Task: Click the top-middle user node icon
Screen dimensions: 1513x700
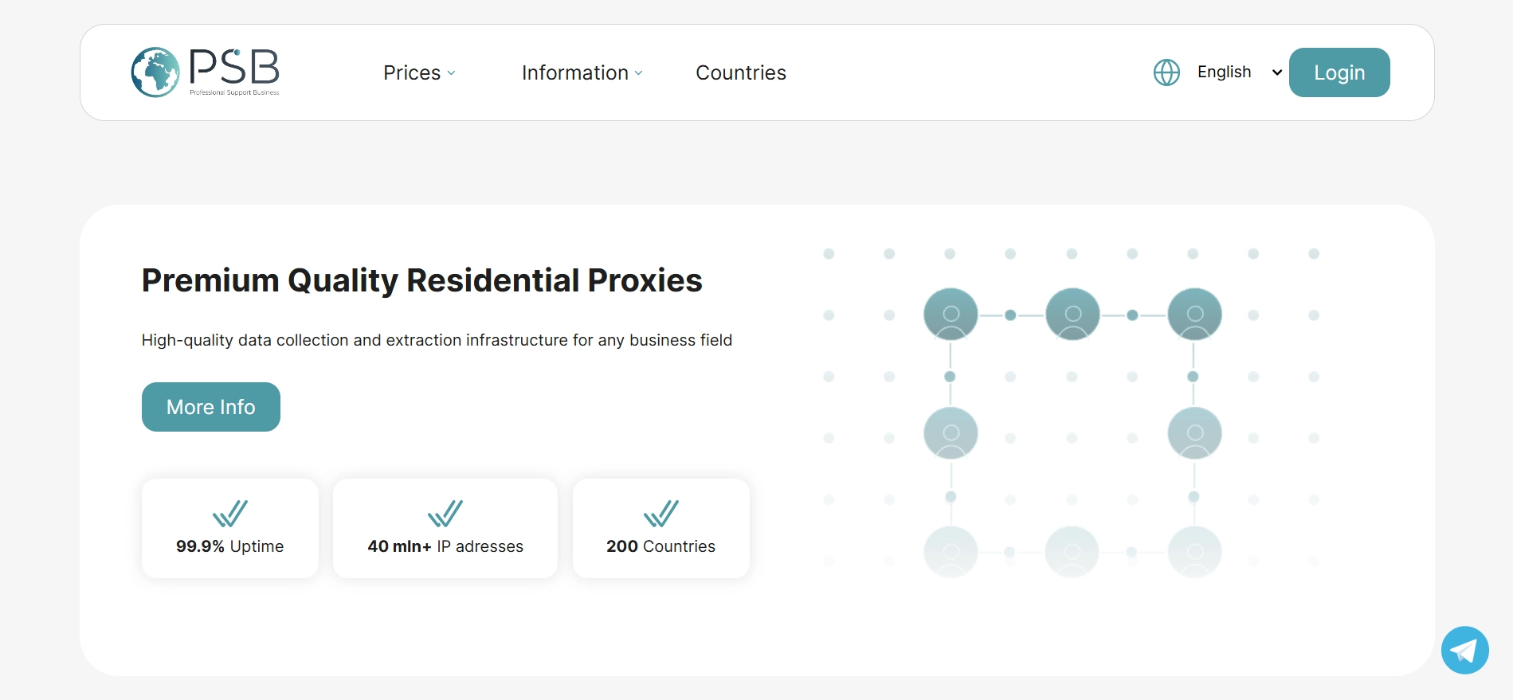Action: [x=1072, y=315]
